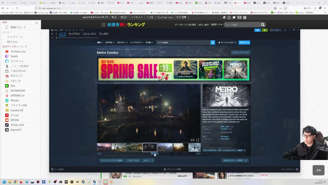Screen dimensions: 328x185
Task: Expand その他 dropdown in Steam store nav
Action: [149, 42]
